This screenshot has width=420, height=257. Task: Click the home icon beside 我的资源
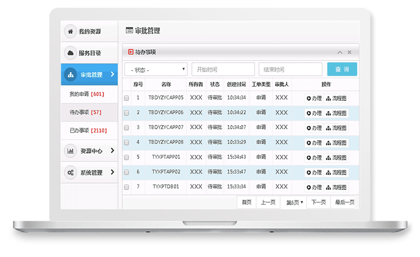[70, 32]
